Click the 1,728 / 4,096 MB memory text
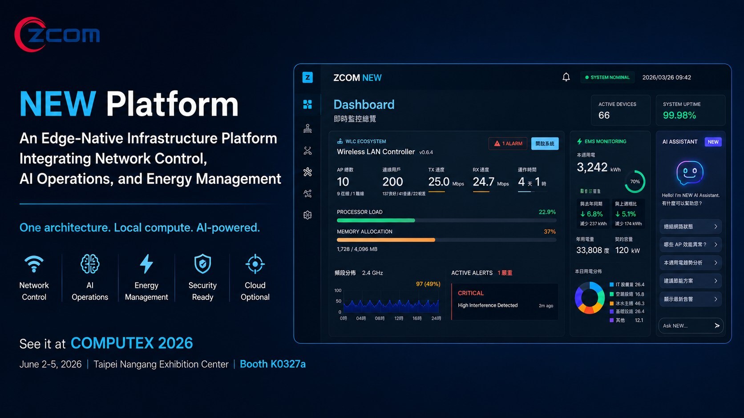The width and height of the screenshot is (744, 418). click(x=357, y=249)
